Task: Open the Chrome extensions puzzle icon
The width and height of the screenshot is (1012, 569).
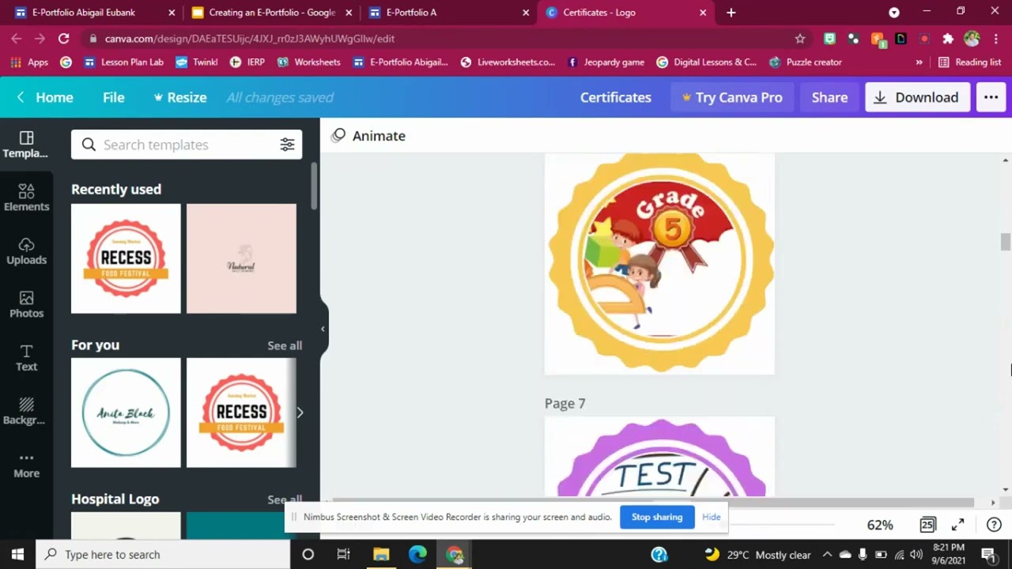Action: (x=948, y=38)
